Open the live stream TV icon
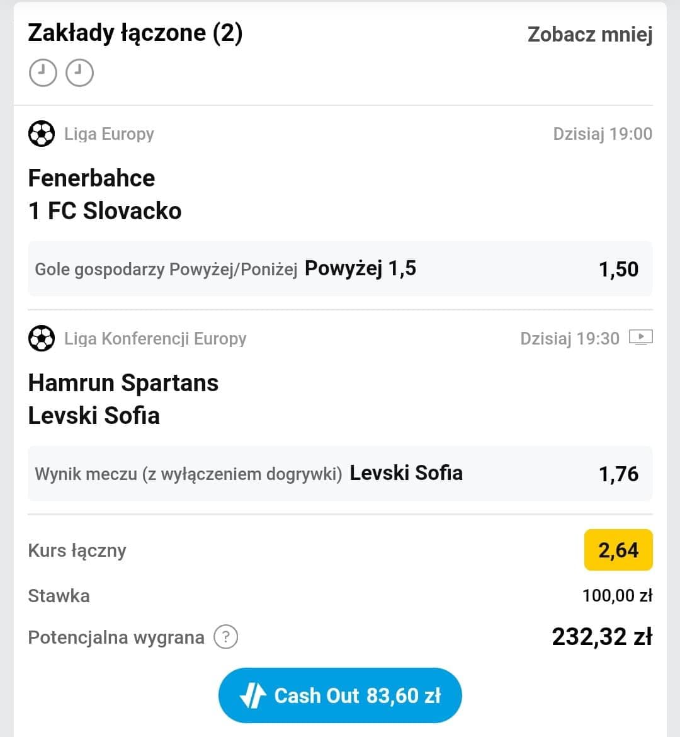The image size is (680, 737). (640, 338)
